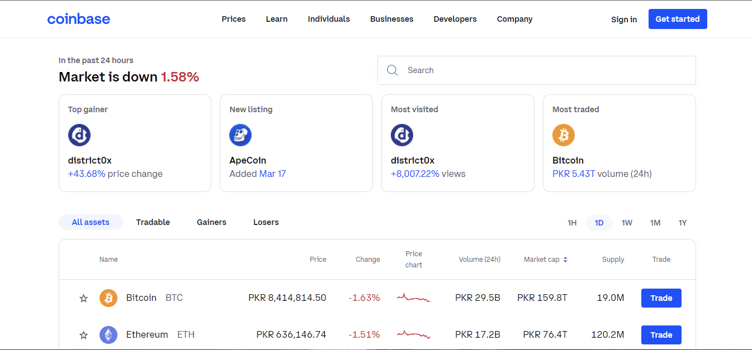Viewport: 752px width, 350px height.
Task: Click ApeCoin icon in New listing card
Action: [240, 135]
